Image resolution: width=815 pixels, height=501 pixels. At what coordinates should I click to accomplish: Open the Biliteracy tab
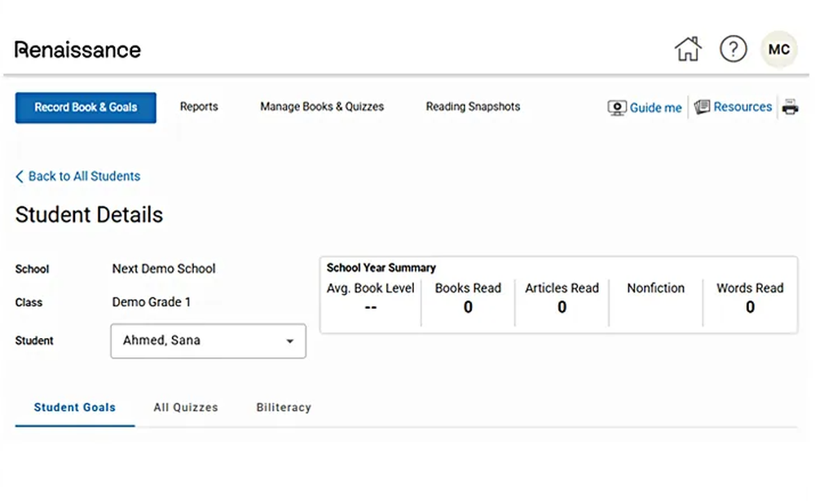283,407
